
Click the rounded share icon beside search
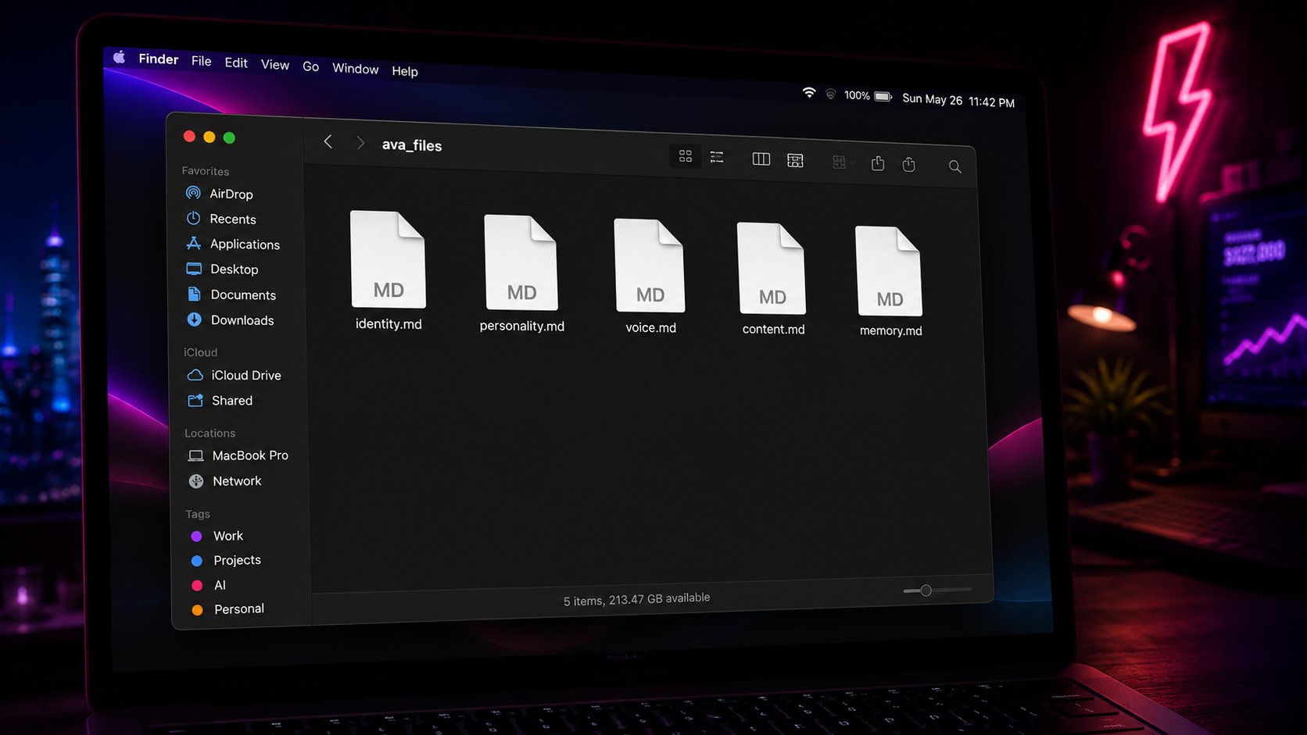[909, 164]
